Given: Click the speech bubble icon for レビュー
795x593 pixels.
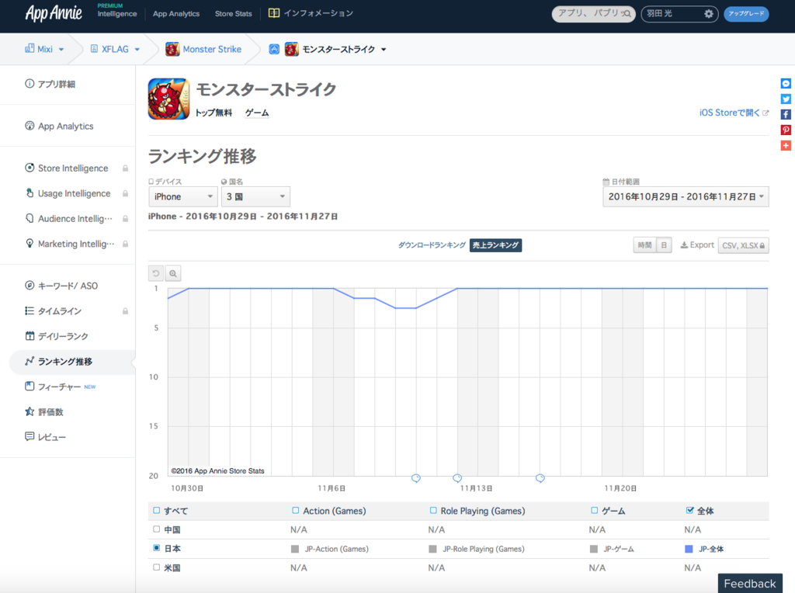Looking at the screenshot, I should coord(30,436).
